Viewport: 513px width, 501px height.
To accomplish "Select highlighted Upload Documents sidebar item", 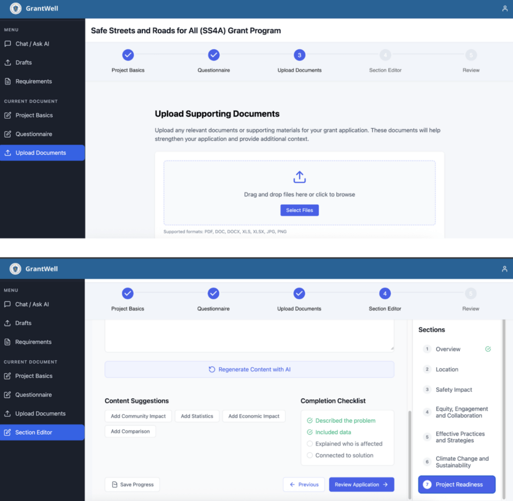I will point(42,153).
